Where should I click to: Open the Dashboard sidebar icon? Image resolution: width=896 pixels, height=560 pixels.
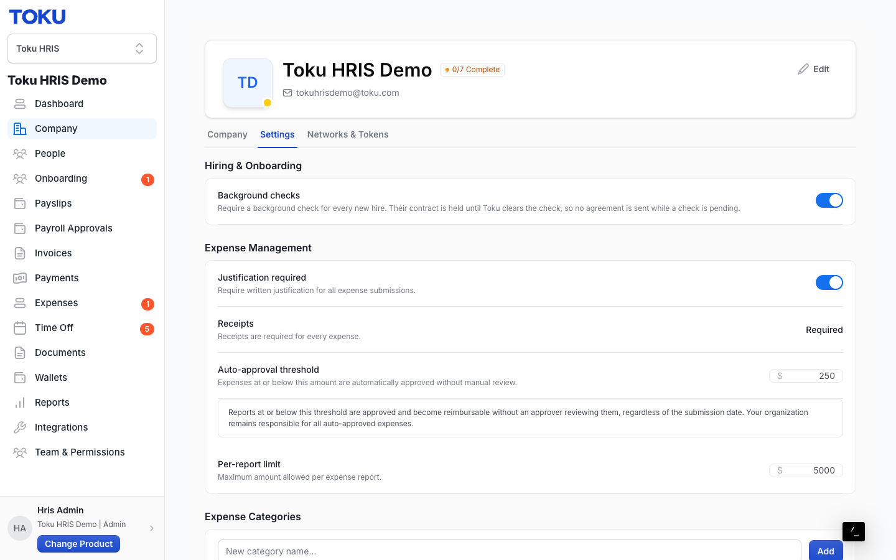pos(20,104)
